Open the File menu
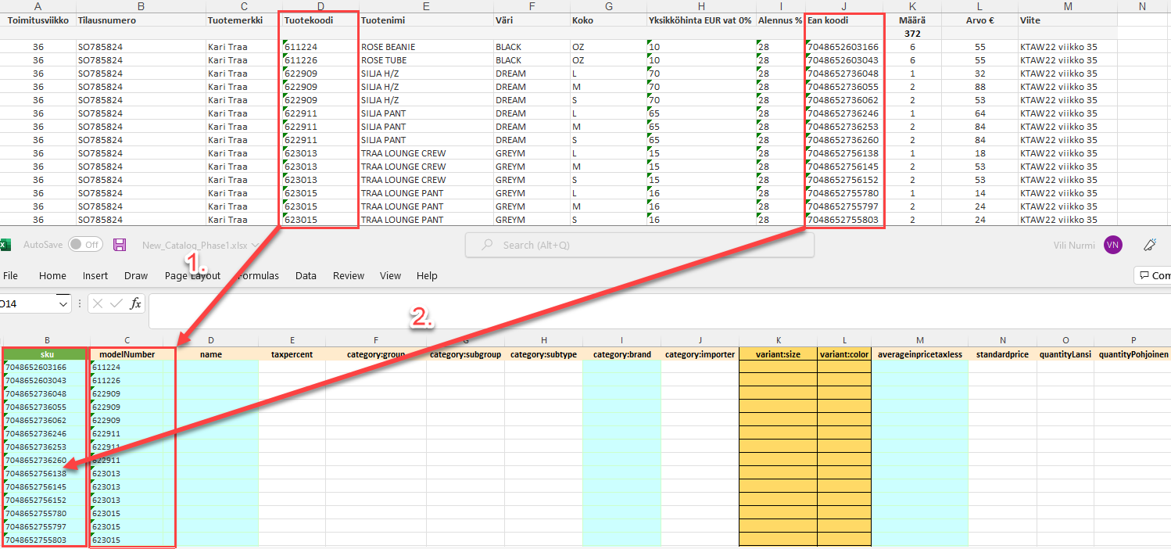This screenshot has width=1171, height=549. tap(11, 275)
